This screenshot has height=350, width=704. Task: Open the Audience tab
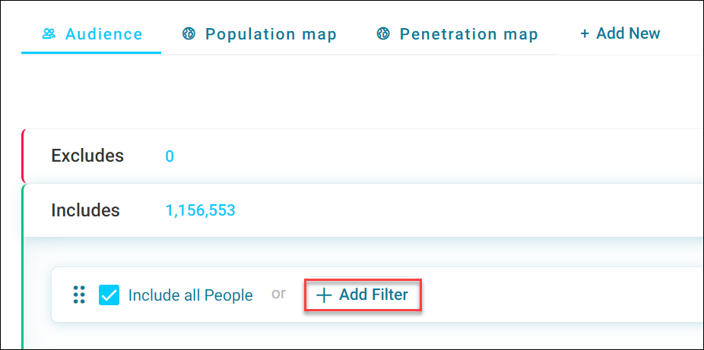click(x=91, y=34)
